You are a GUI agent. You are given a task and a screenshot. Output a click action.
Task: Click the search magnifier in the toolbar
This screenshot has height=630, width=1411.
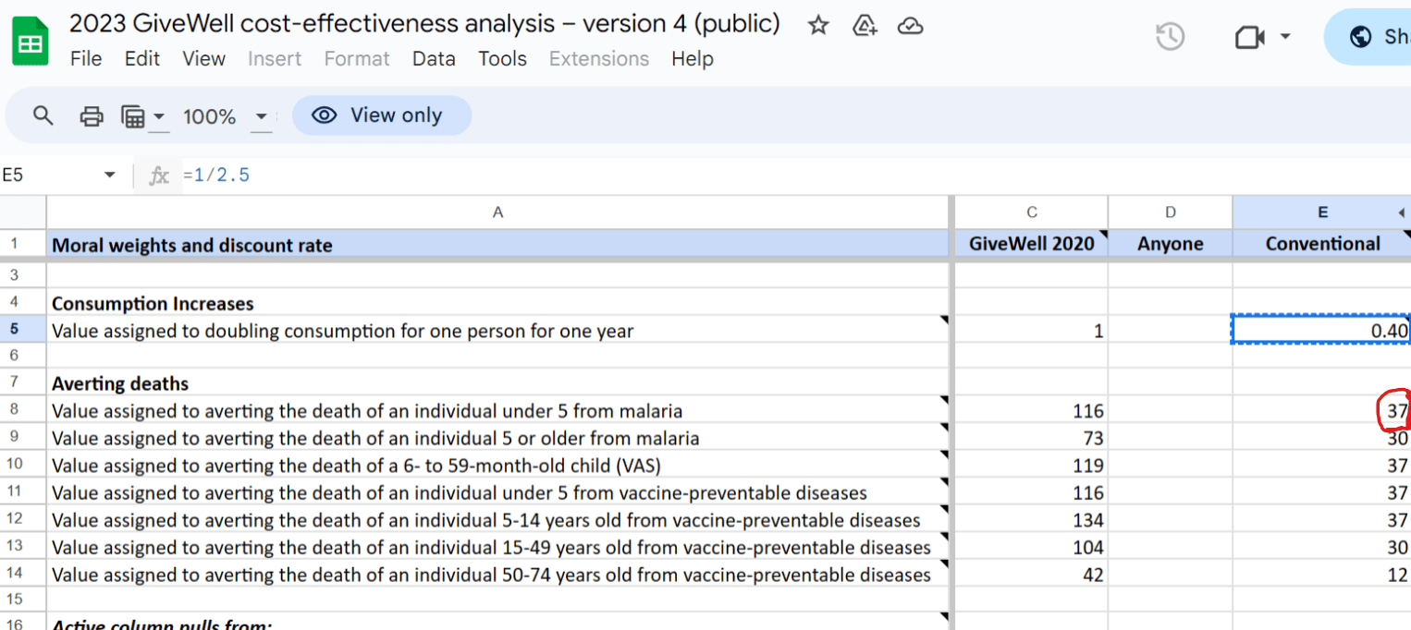tap(43, 115)
